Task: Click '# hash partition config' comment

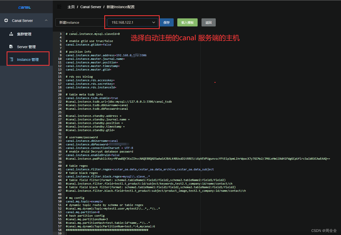Action: tap(85, 216)
